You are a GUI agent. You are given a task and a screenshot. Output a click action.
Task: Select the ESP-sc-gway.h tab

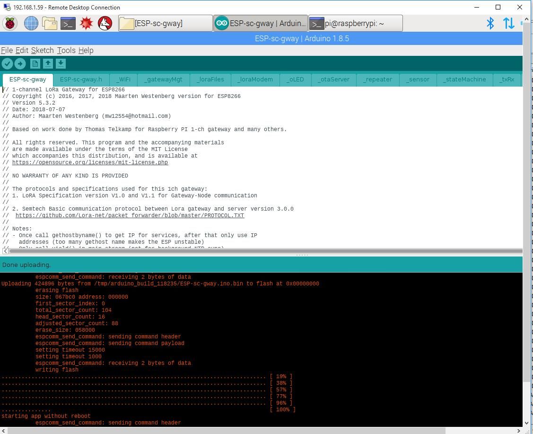[81, 80]
